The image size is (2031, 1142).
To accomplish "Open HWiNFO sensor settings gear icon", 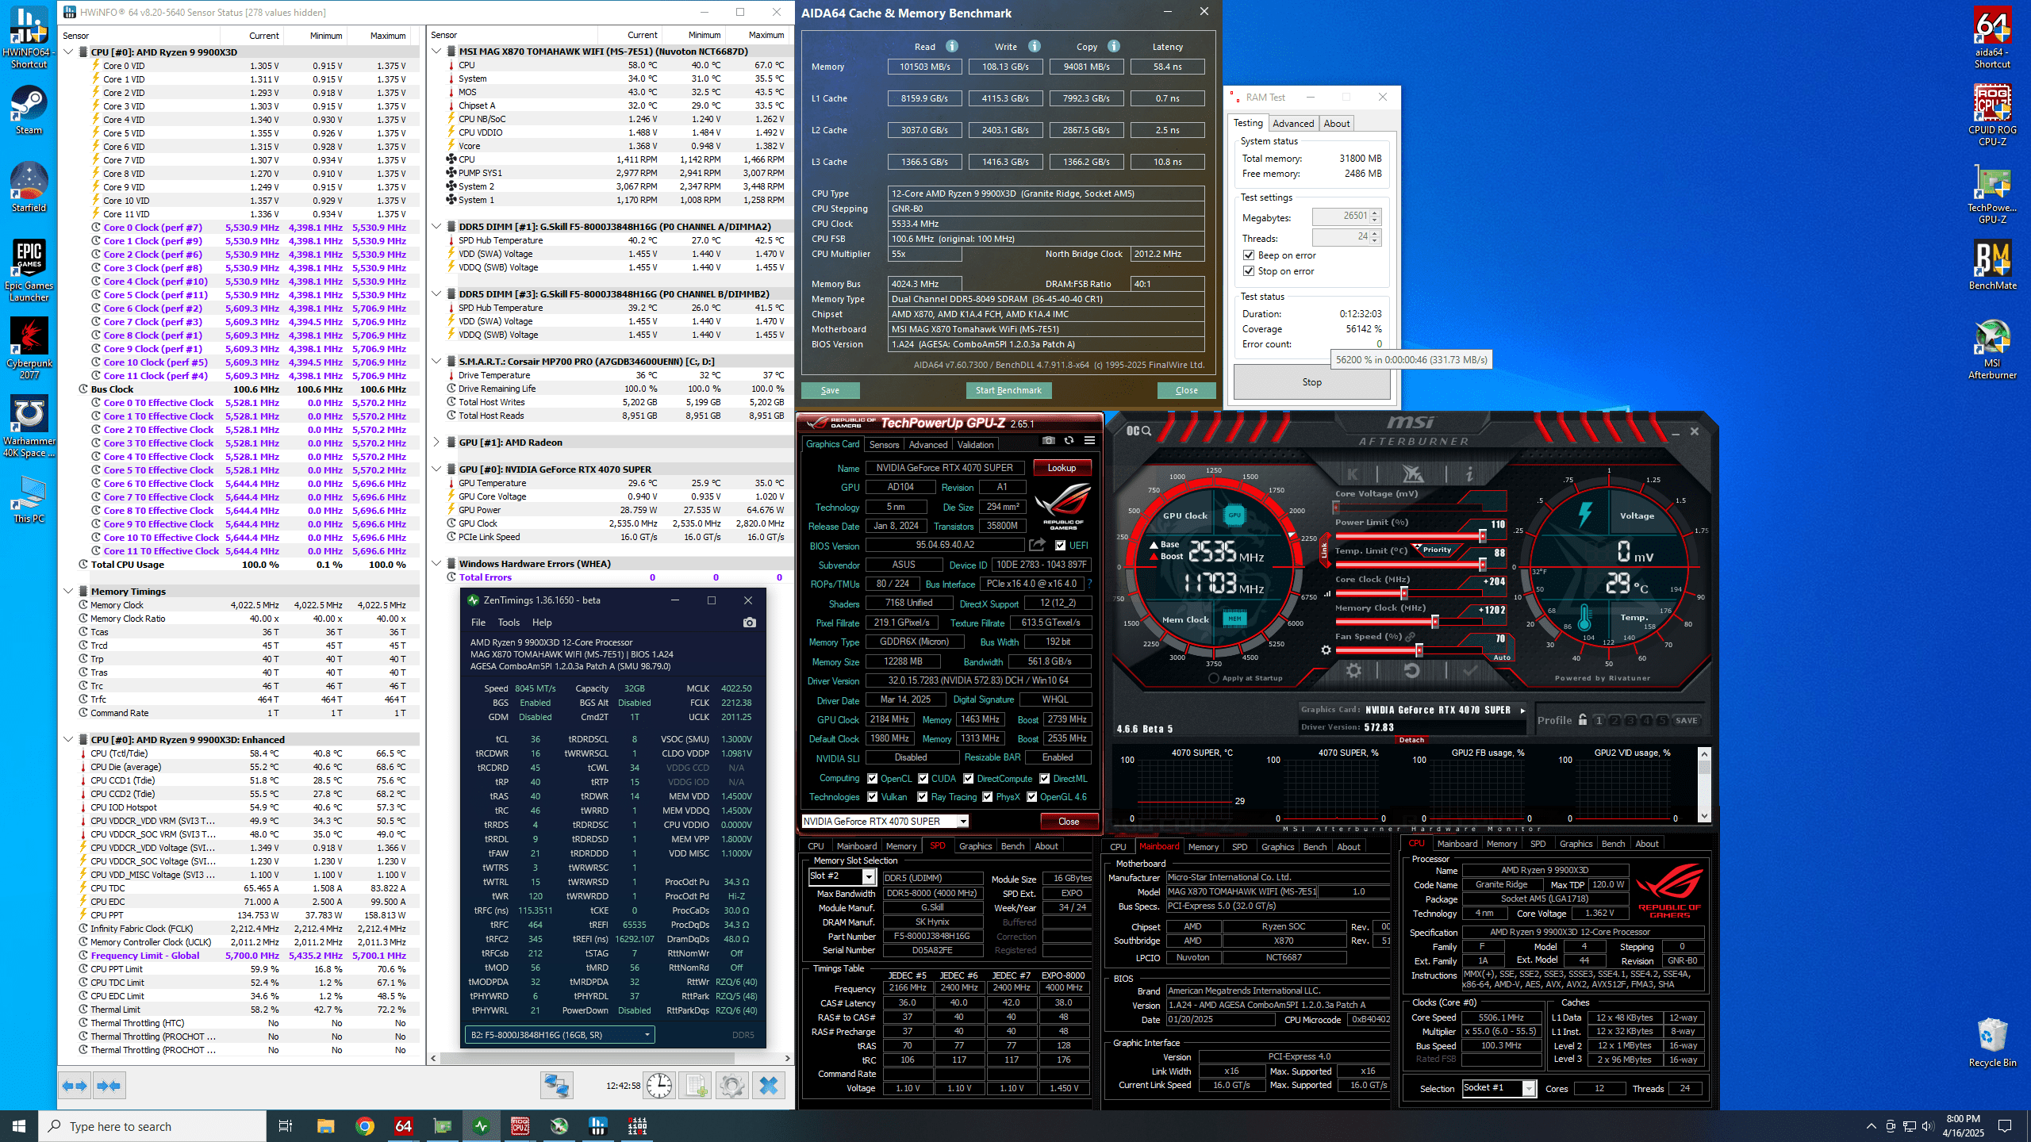I will coord(732,1086).
